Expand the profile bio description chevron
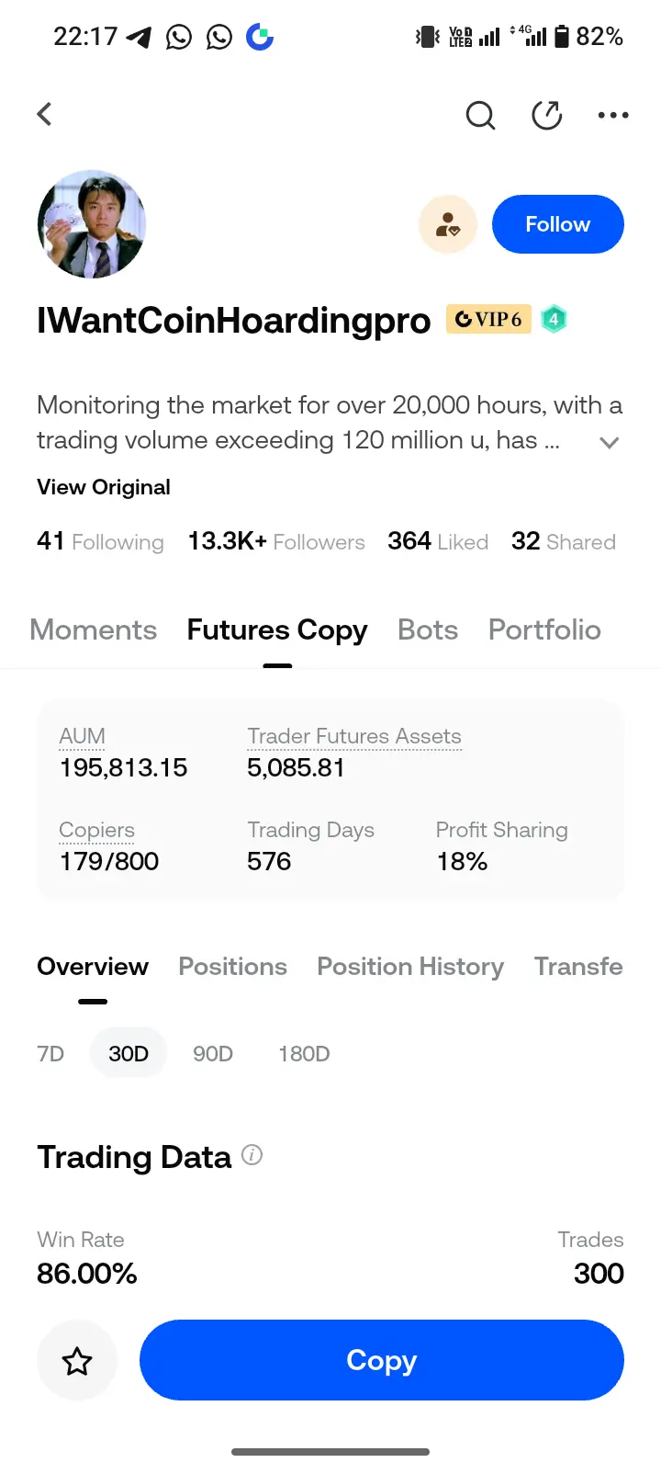This screenshot has width=661, height=1474. 609,442
